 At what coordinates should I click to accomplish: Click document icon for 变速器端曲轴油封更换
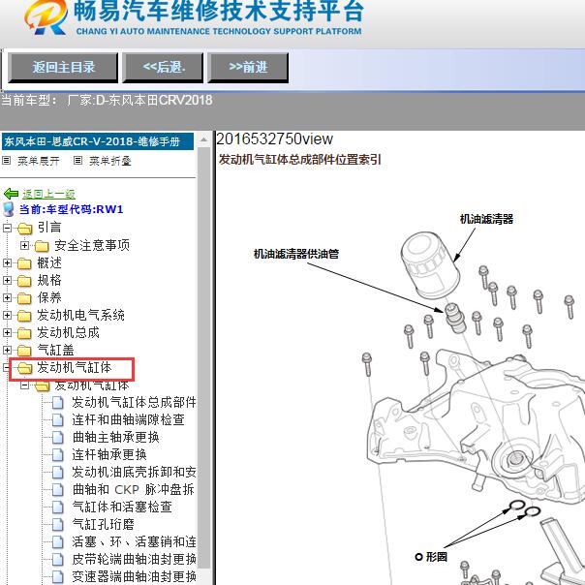click(x=58, y=577)
